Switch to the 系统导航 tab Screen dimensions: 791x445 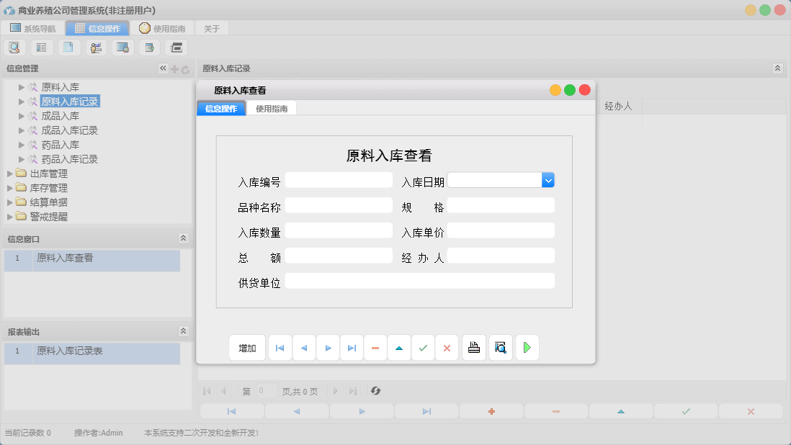(31, 28)
